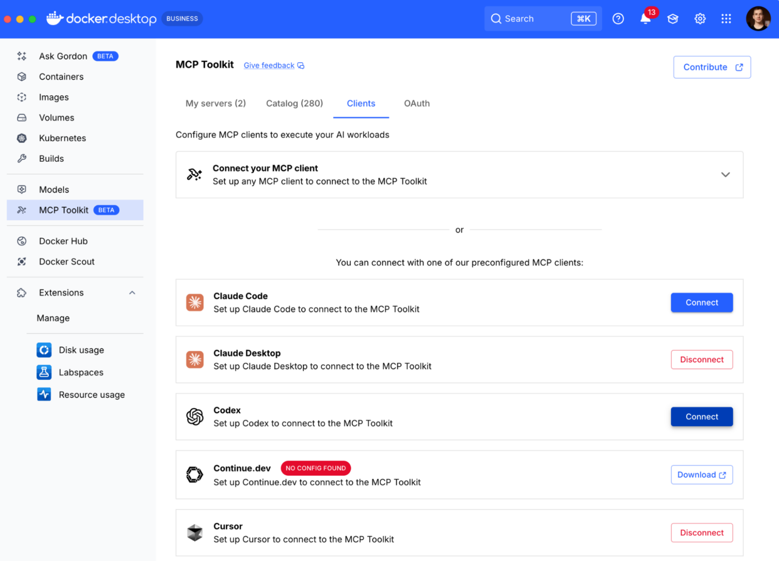779x561 pixels.
Task: Disconnect Claude Desktop client
Action: pyautogui.click(x=701, y=359)
